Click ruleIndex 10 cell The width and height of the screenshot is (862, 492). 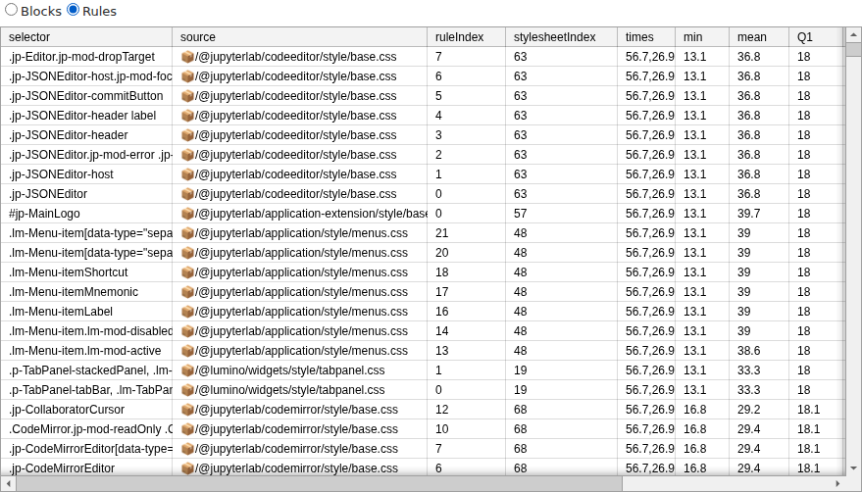(x=466, y=428)
